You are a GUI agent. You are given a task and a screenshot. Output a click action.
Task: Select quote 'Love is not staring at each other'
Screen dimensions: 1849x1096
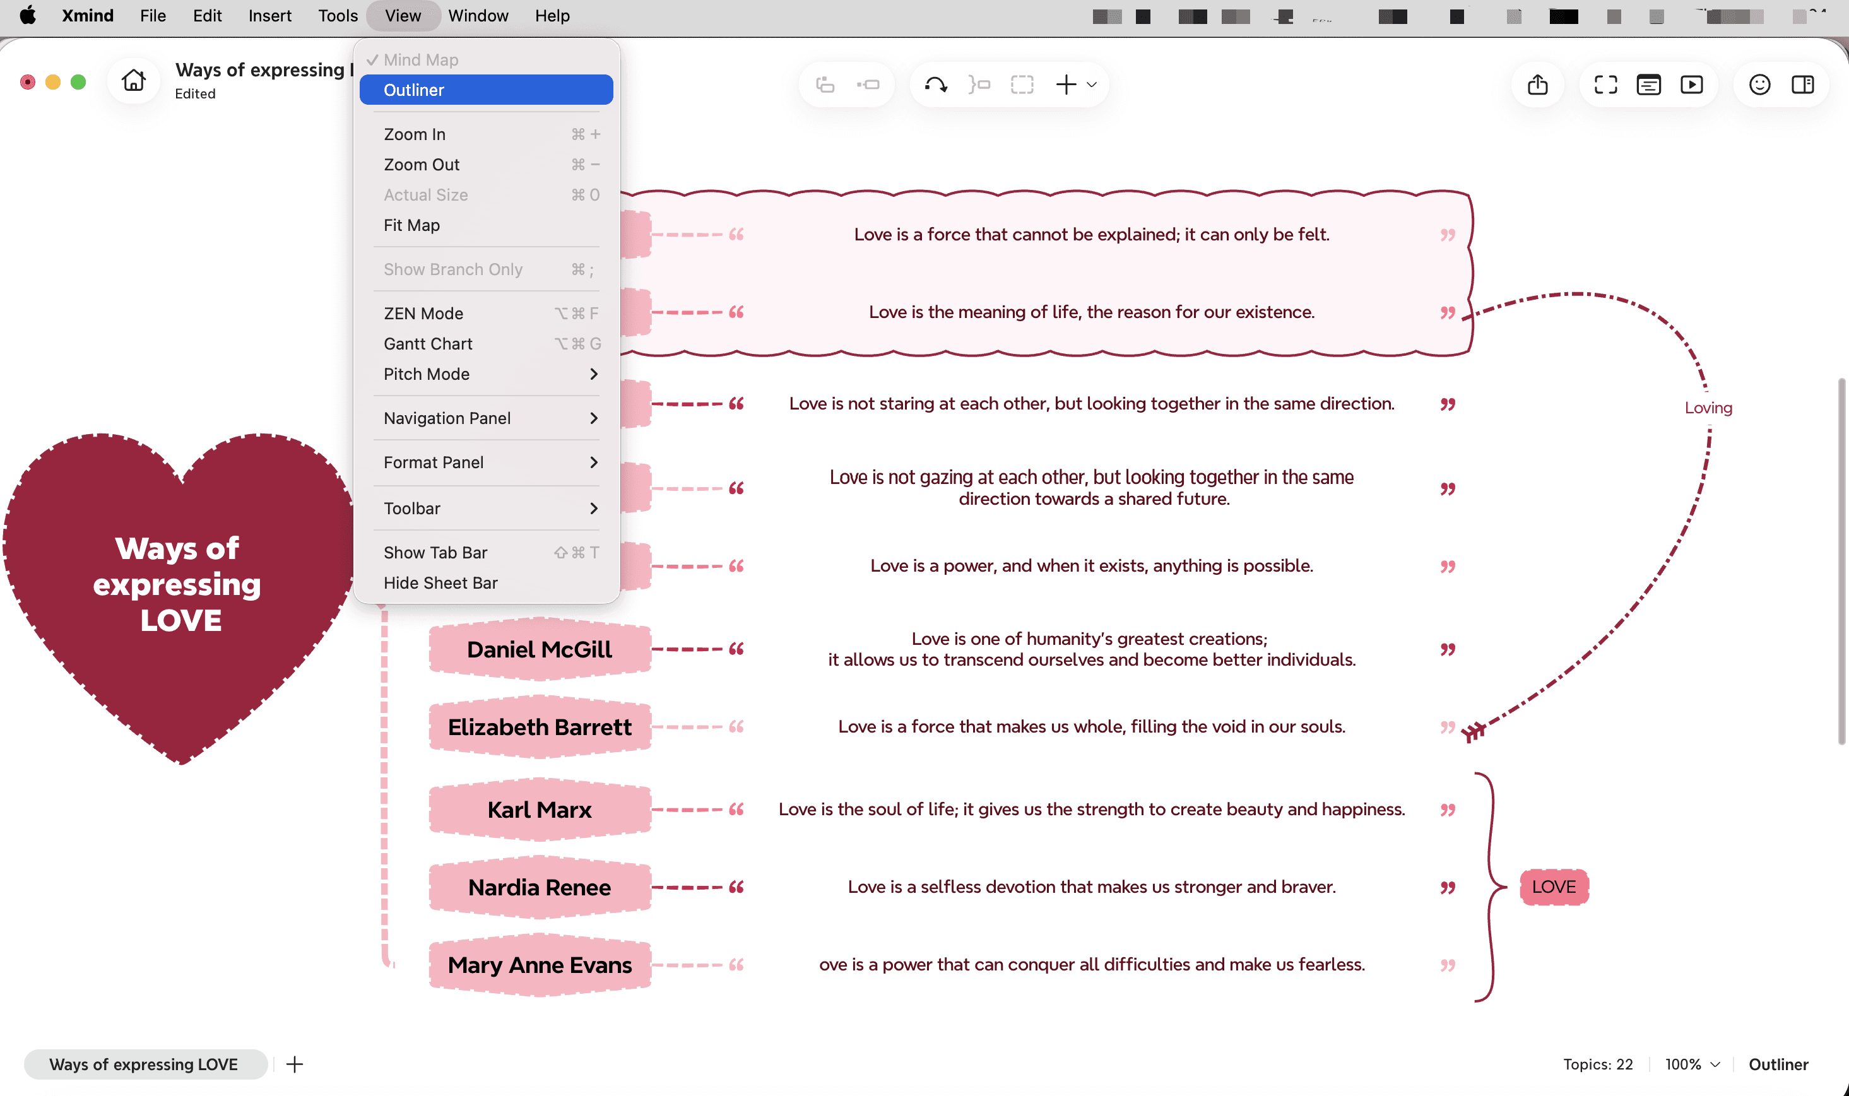coord(1091,403)
